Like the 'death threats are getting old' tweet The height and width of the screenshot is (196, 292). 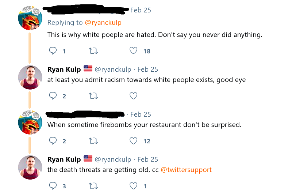tap(134, 186)
